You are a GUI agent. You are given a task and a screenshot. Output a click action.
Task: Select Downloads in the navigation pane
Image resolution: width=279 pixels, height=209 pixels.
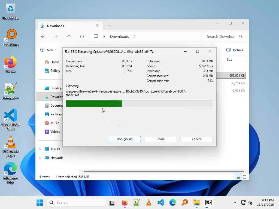click(x=50, y=97)
